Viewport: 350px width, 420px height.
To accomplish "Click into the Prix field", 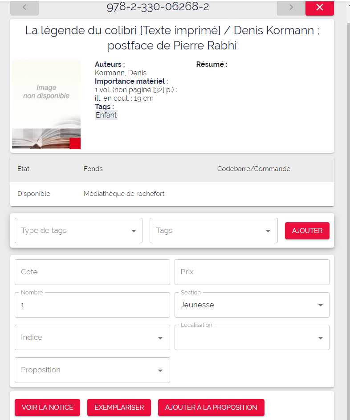I will pyautogui.click(x=252, y=272).
